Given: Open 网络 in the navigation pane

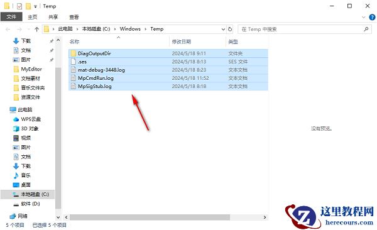Looking at the screenshot, I should tap(23, 216).
